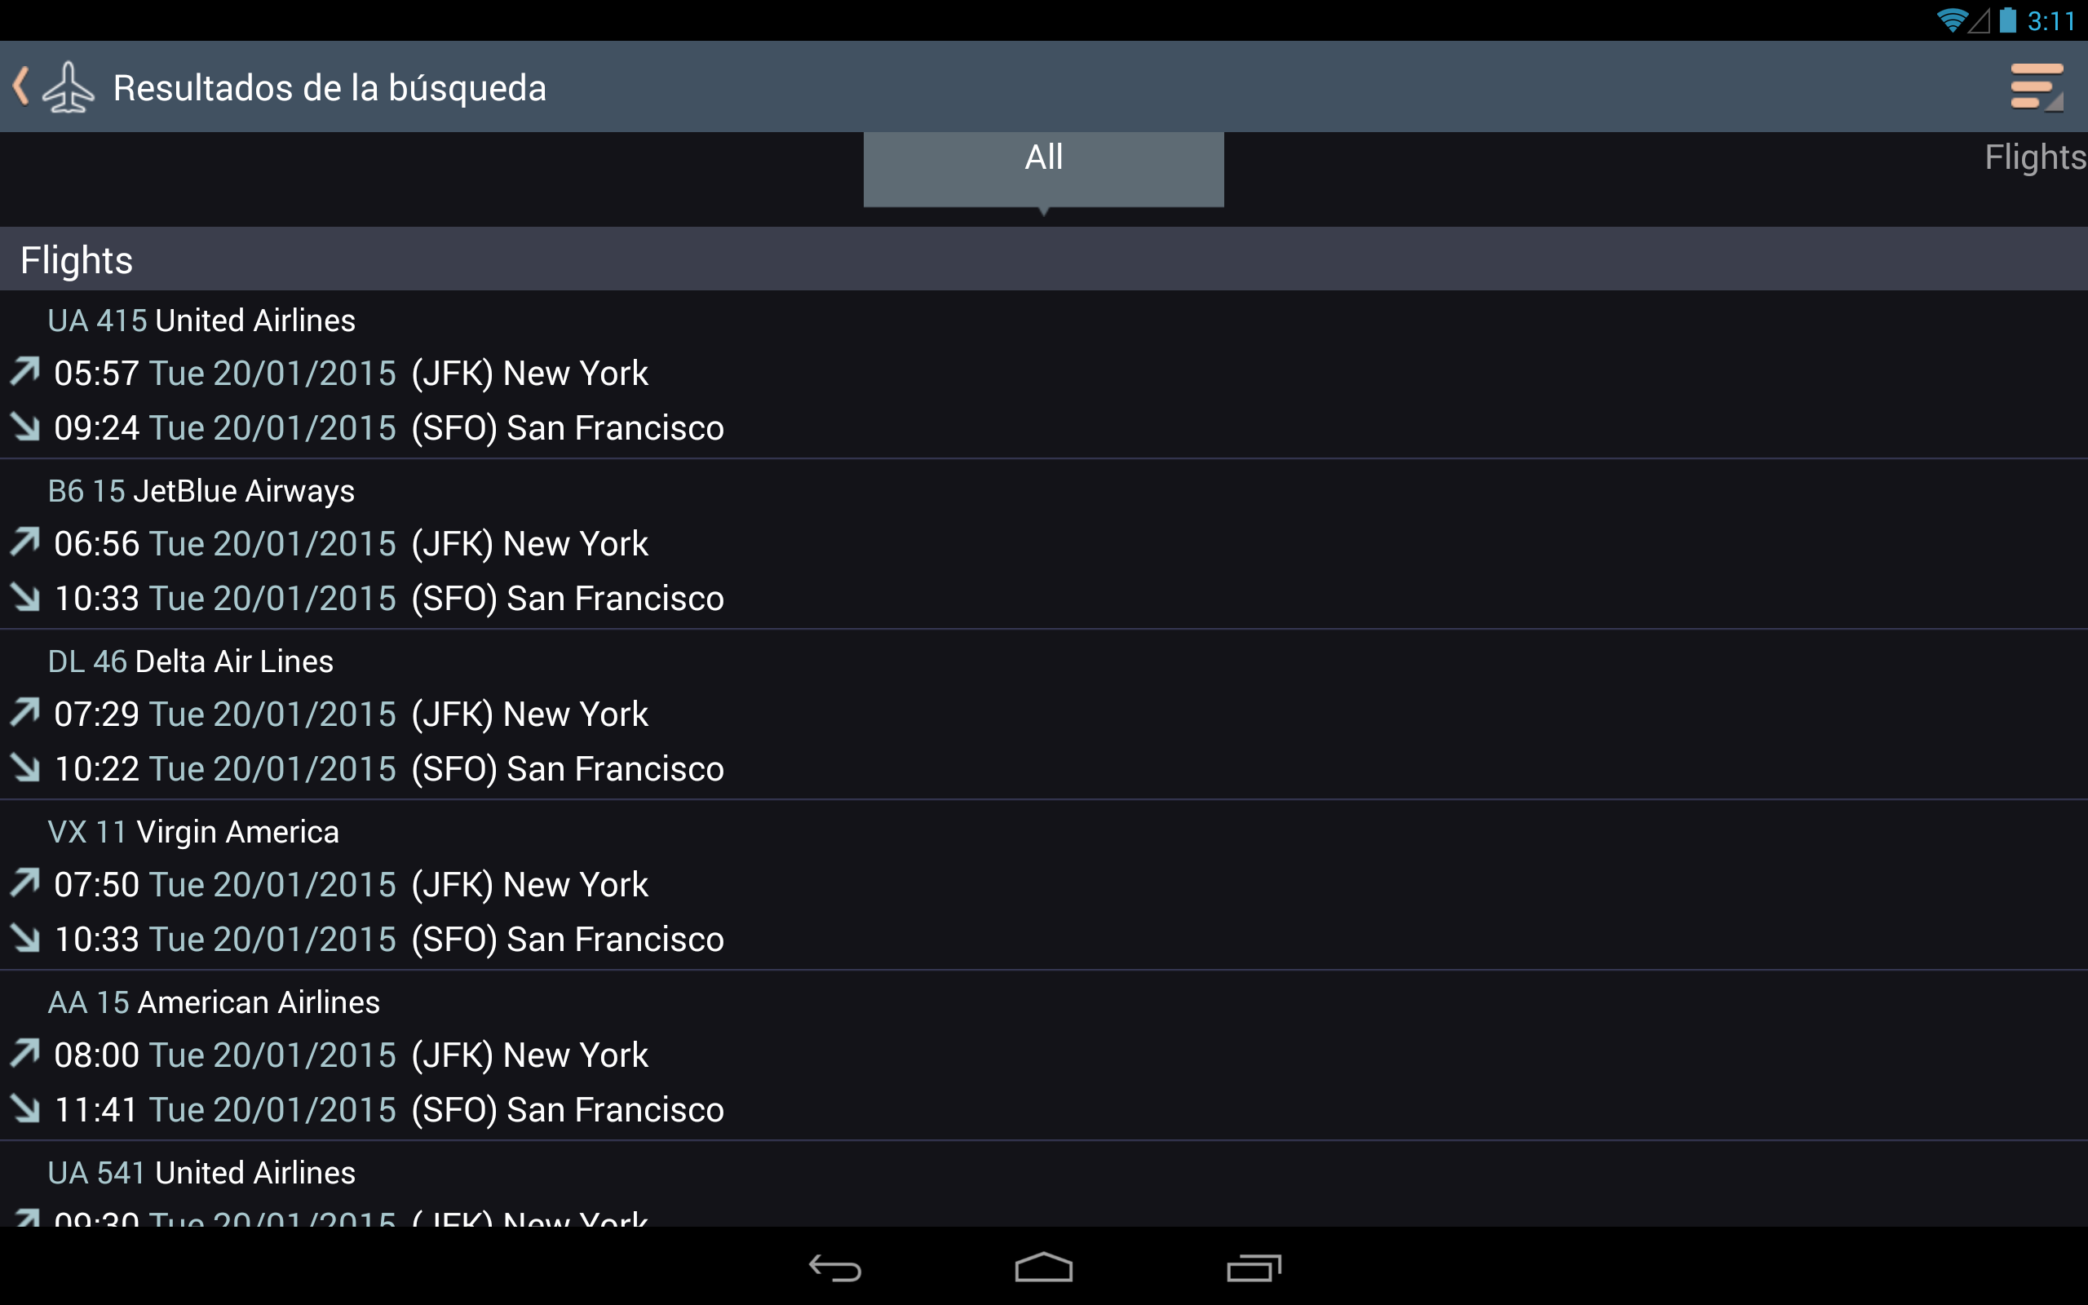Tap the Android home navigation button
The image size is (2088, 1305).
click(1043, 1267)
